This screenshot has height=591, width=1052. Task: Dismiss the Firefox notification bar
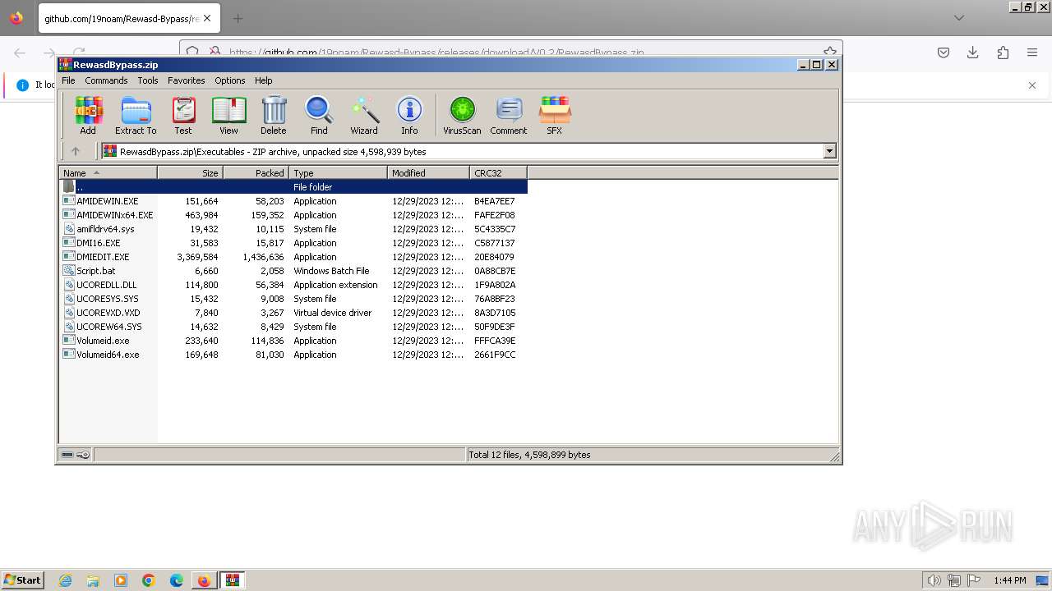(x=1032, y=85)
